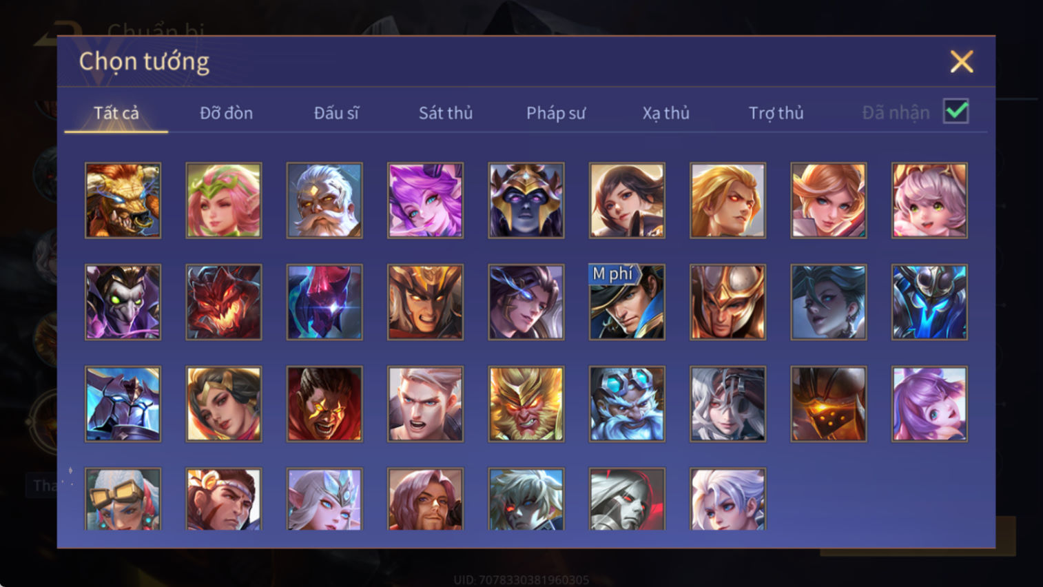Filter heroes by Sát thủ
Image resolution: width=1043 pixels, height=587 pixels.
(446, 113)
